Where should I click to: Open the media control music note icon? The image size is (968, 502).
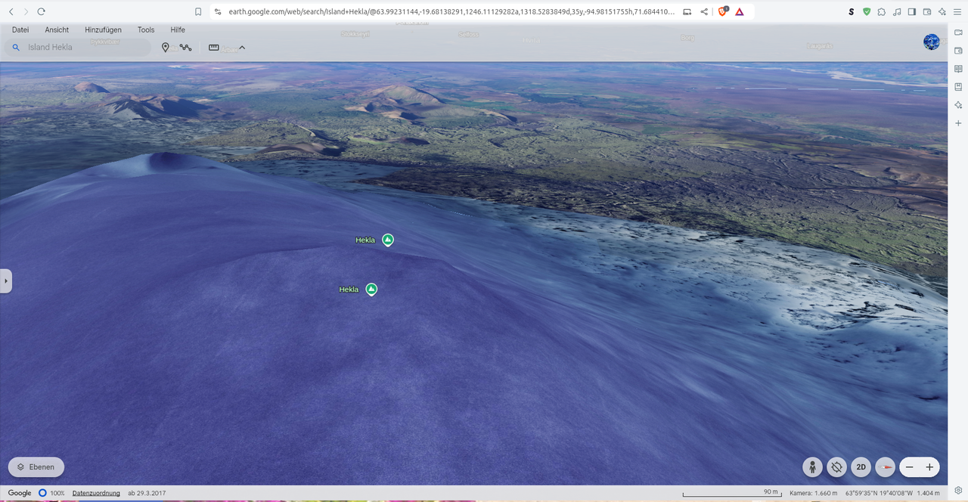click(x=897, y=11)
